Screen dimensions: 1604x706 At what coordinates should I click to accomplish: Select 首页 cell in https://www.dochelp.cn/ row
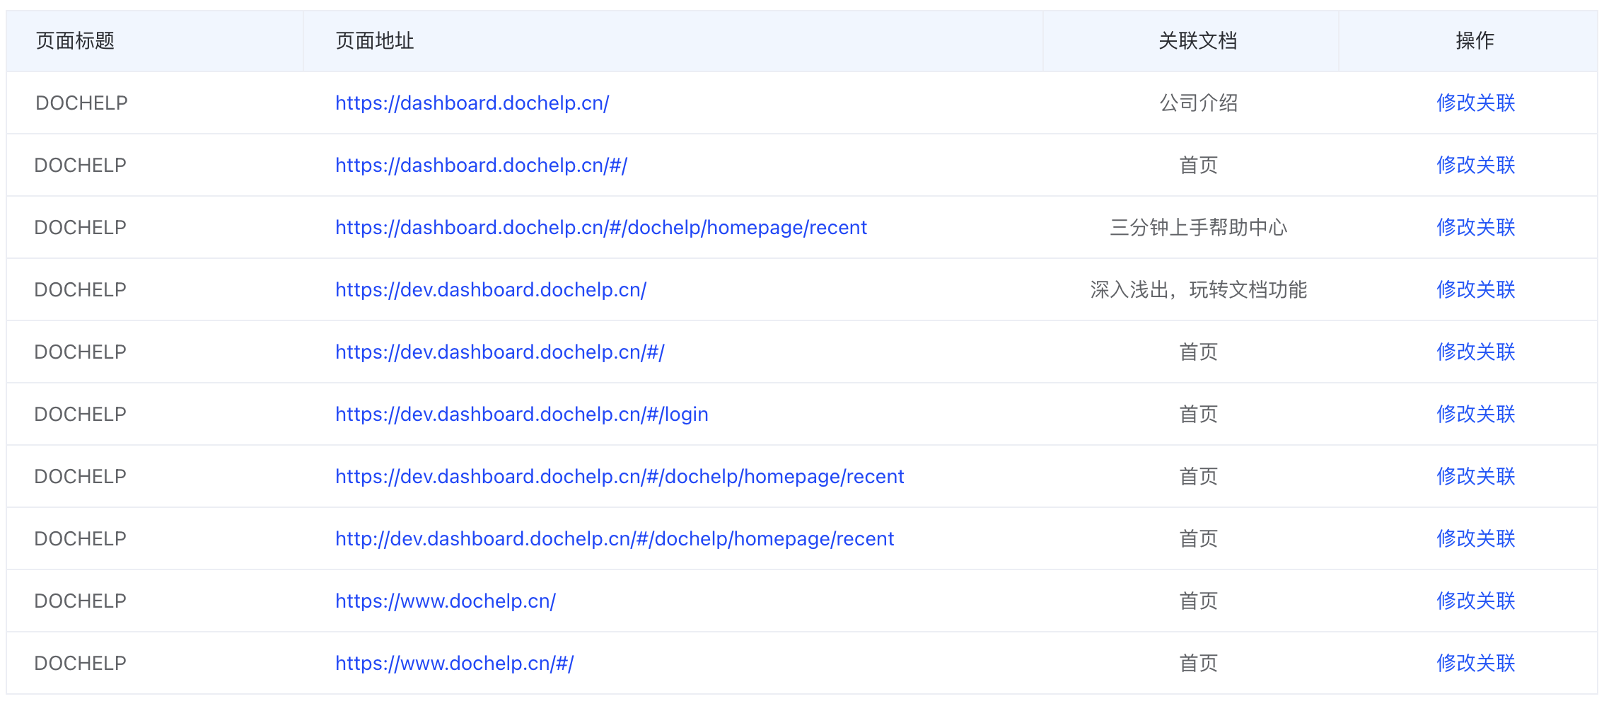point(1198,601)
